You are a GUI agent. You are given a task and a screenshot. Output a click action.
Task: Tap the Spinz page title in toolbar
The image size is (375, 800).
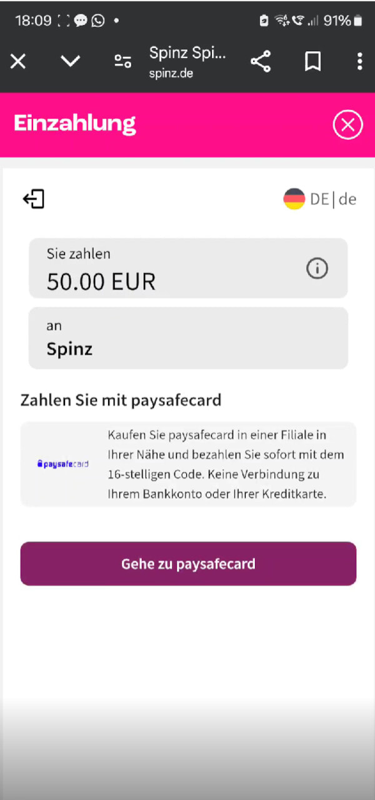coord(187,53)
